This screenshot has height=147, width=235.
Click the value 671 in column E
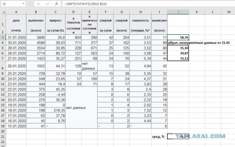point(90,48)
